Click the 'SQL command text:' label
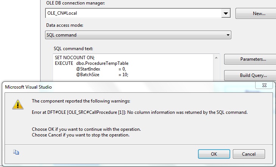Screen dimensions: 276x167 pyautogui.click(x=74, y=49)
